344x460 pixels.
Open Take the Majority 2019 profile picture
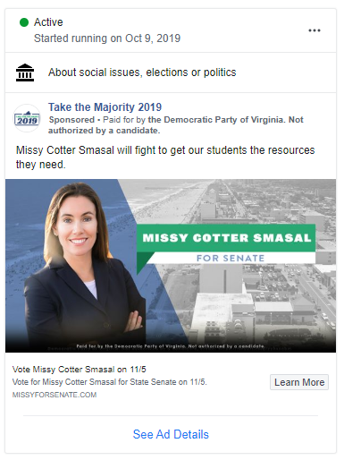click(27, 118)
